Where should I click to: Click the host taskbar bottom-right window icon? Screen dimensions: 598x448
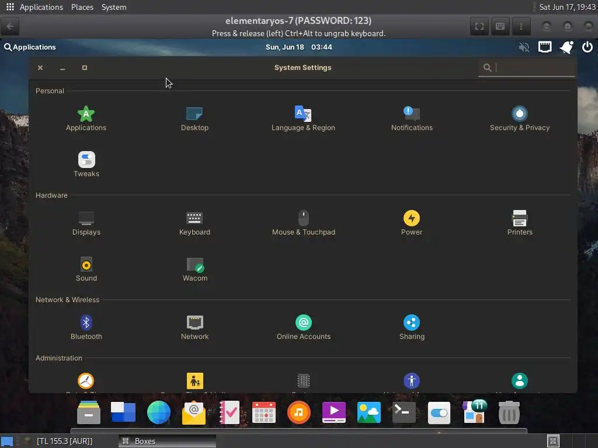point(553,441)
